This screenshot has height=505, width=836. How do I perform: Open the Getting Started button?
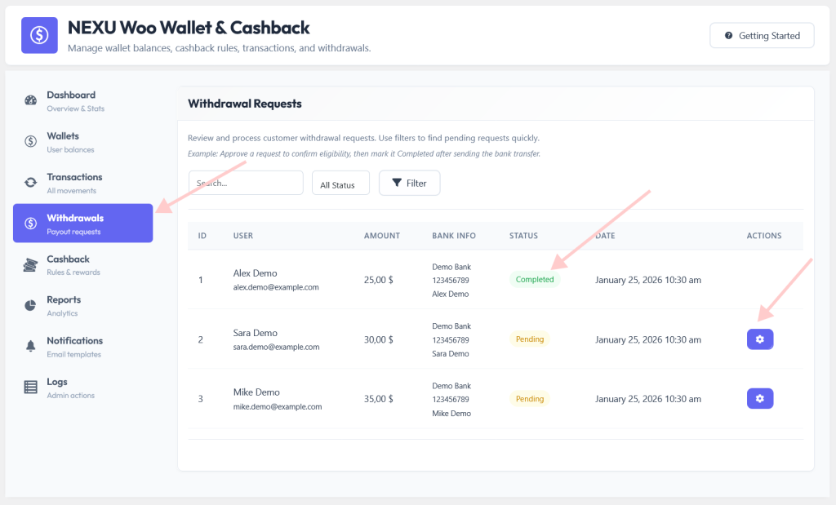762,36
